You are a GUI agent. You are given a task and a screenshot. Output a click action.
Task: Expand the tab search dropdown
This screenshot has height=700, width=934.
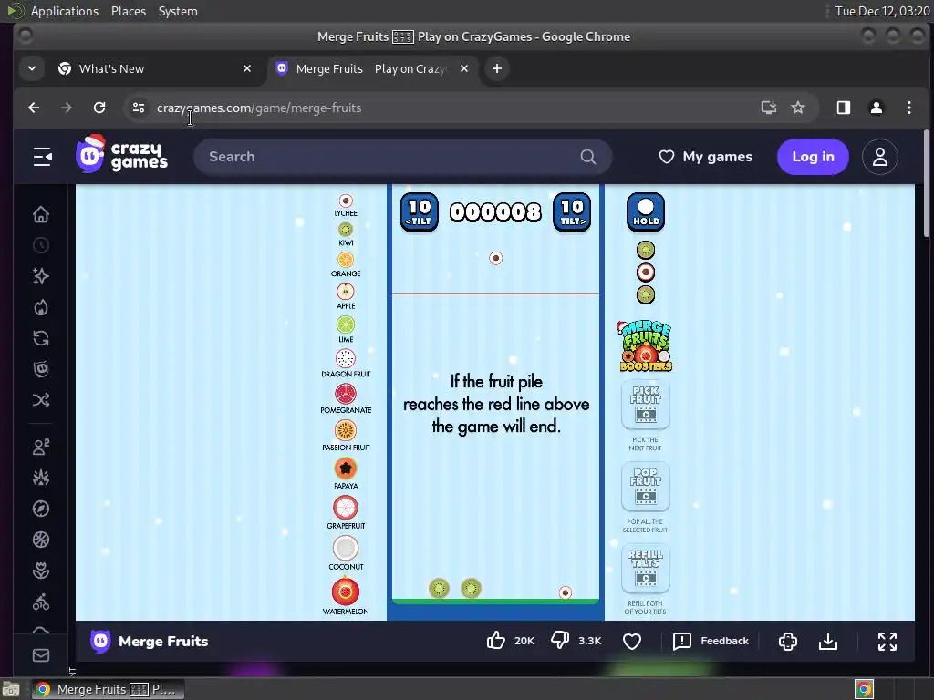[x=32, y=68]
